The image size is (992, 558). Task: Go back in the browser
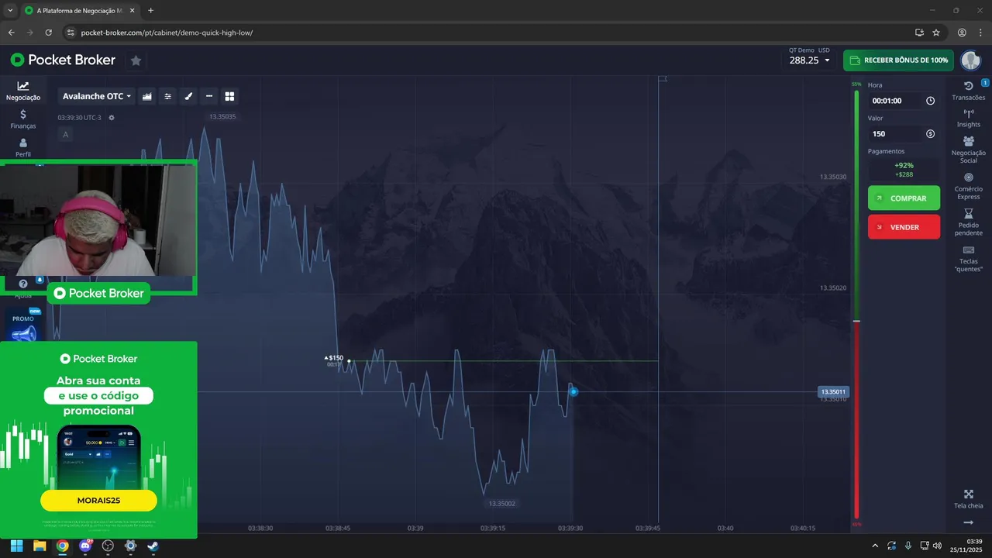(12, 33)
